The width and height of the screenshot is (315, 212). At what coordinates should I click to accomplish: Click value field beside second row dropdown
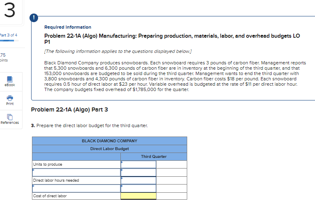[x=138, y=172]
